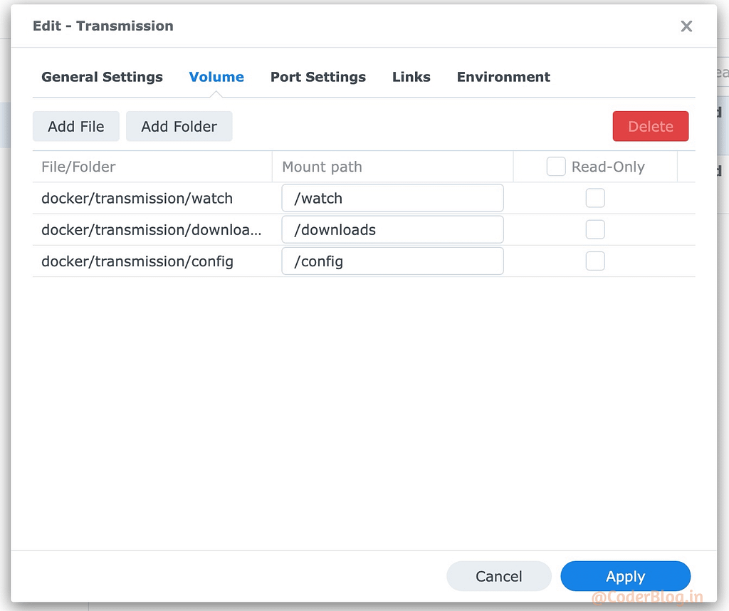Viewport: 729px width, 611px height.
Task: Cancel the volume changes
Action: pyautogui.click(x=499, y=576)
